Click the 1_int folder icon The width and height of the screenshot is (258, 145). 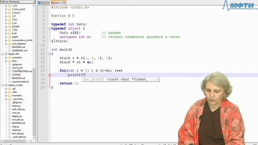point(10,6)
